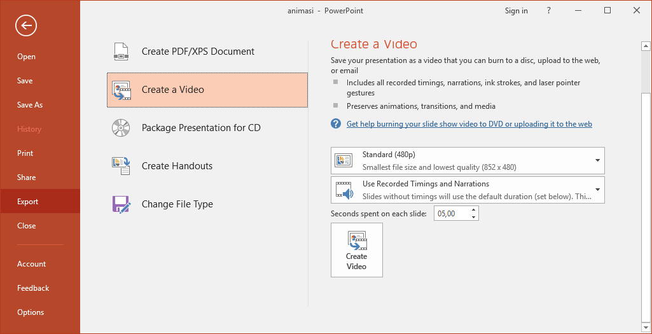Image resolution: width=652 pixels, height=334 pixels.
Task: Expand the Use Recorded Timings and Narrations dropdown
Action: point(597,190)
